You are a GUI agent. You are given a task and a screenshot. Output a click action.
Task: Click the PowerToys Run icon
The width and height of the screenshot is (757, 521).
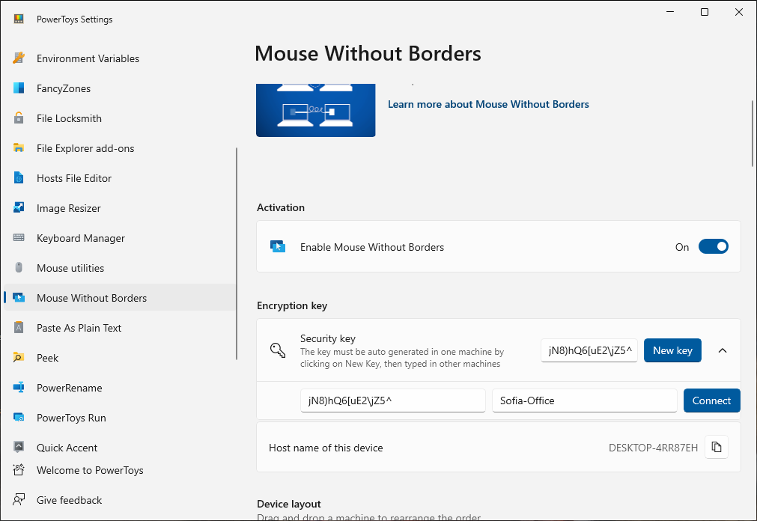pyautogui.click(x=20, y=418)
